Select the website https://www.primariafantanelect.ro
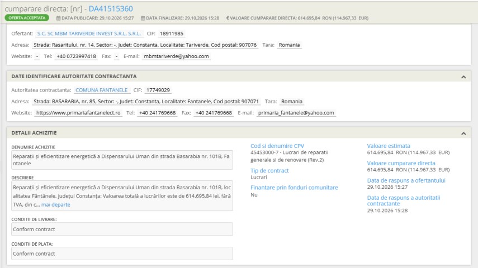This screenshot has width=478, height=268. pyautogui.click(x=78, y=113)
